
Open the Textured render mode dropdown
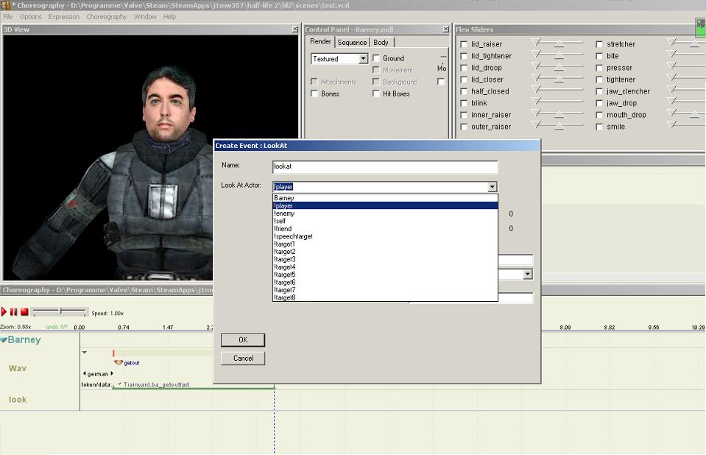[363, 59]
